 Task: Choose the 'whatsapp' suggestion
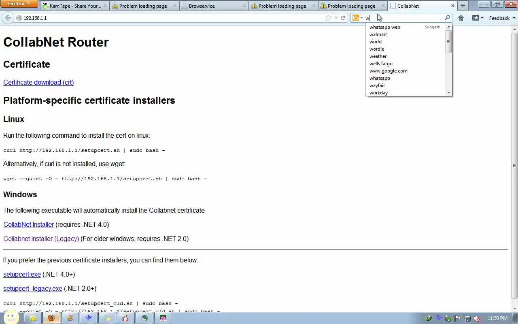point(405,78)
